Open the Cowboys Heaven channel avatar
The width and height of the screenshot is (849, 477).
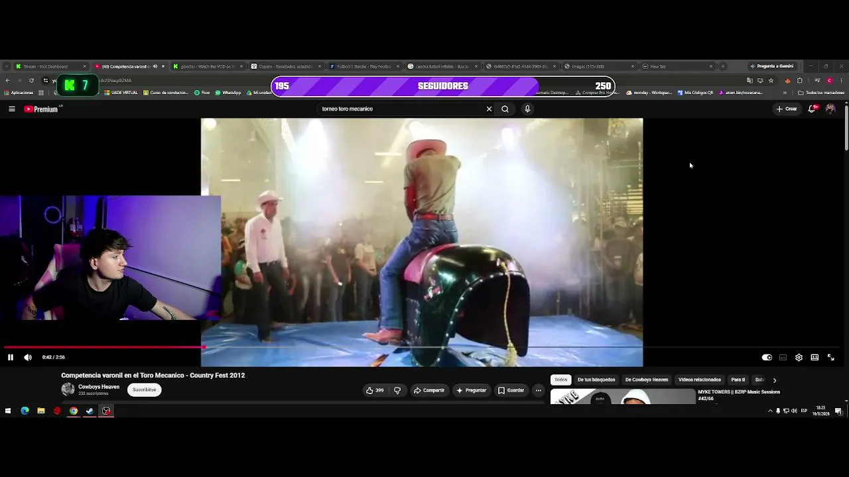[x=68, y=390]
